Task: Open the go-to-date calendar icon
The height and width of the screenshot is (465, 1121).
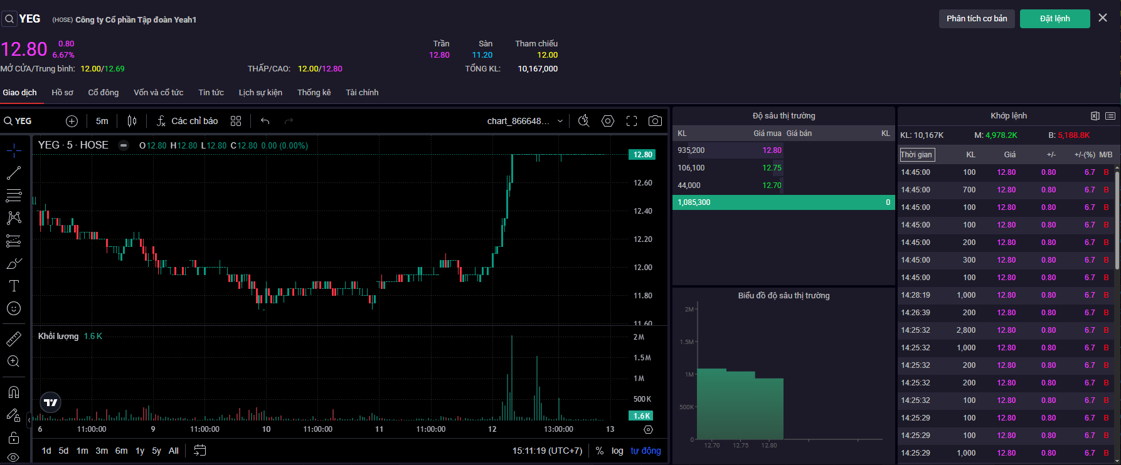Action: [200, 450]
